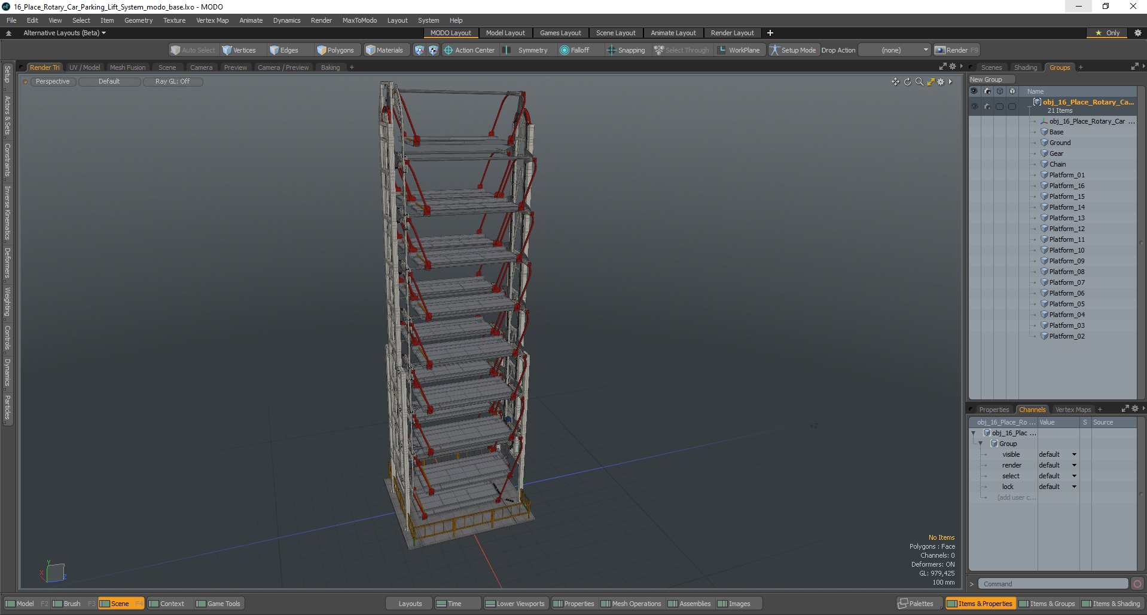
Task: Toggle visibility eye for obj_16_Place_Rotary_Ca group
Action: [974, 106]
